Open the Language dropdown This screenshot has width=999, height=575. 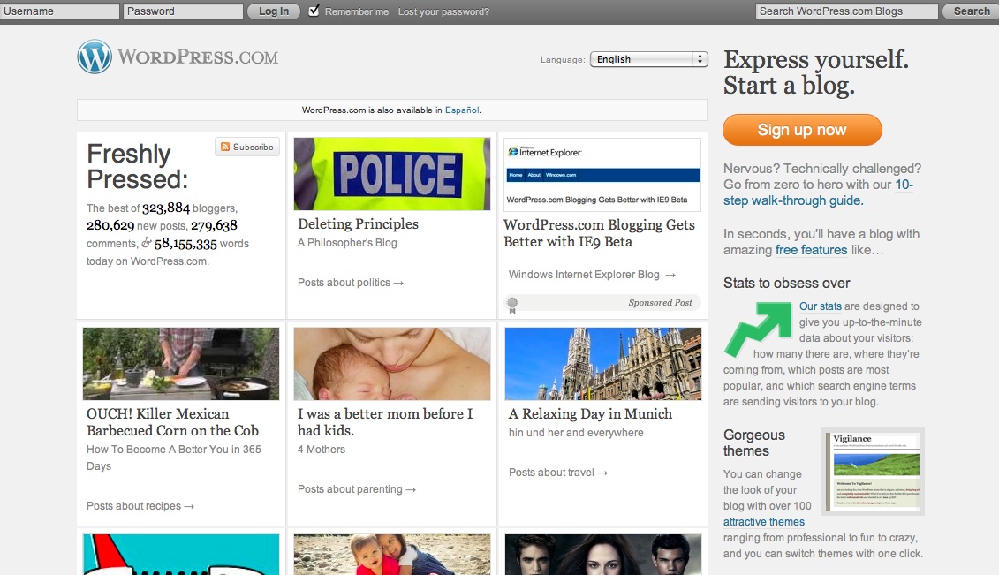coord(648,59)
